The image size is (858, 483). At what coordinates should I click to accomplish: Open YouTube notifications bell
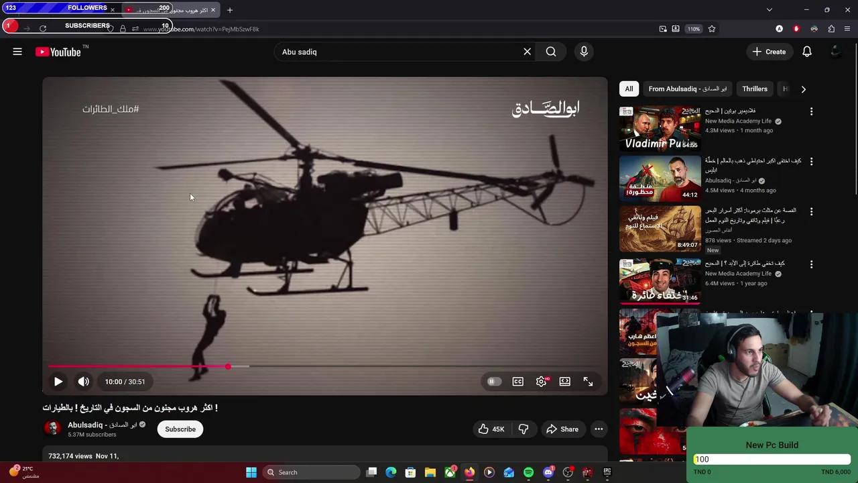pyautogui.click(x=807, y=52)
